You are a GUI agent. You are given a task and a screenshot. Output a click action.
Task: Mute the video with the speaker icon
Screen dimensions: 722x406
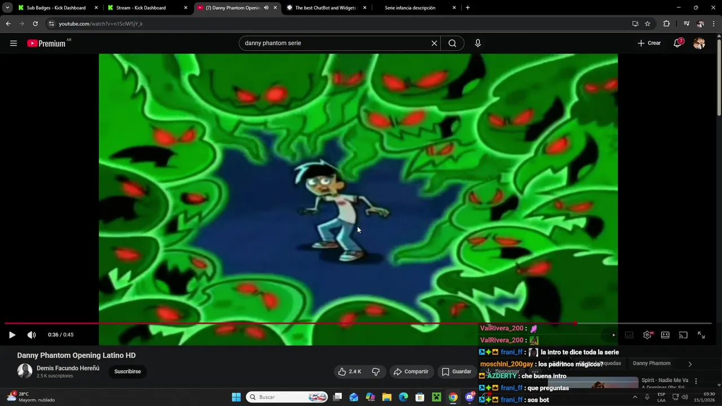32,335
